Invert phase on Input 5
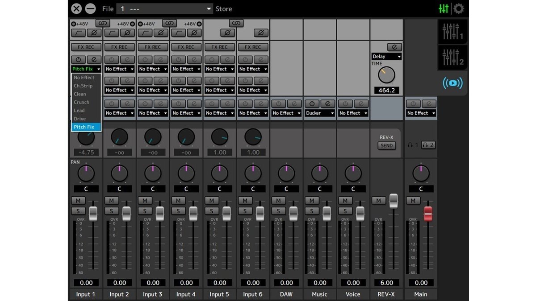 [x=228, y=33]
